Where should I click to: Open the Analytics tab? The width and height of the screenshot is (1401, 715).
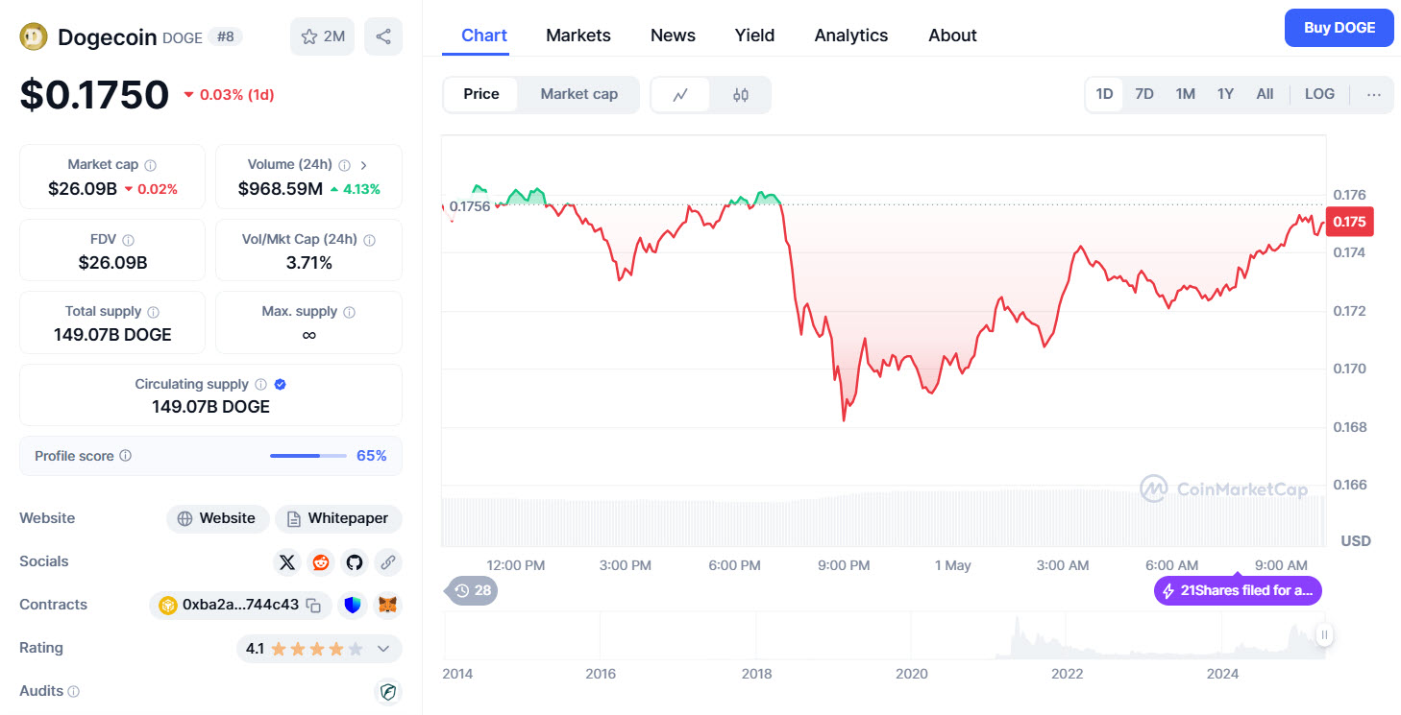[850, 35]
